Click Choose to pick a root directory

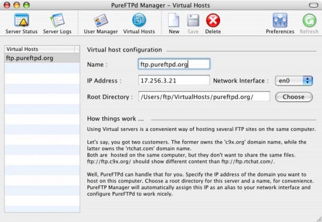[x=294, y=97]
